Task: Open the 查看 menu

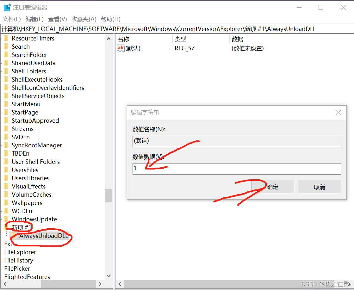Action: (x=57, y=19)
